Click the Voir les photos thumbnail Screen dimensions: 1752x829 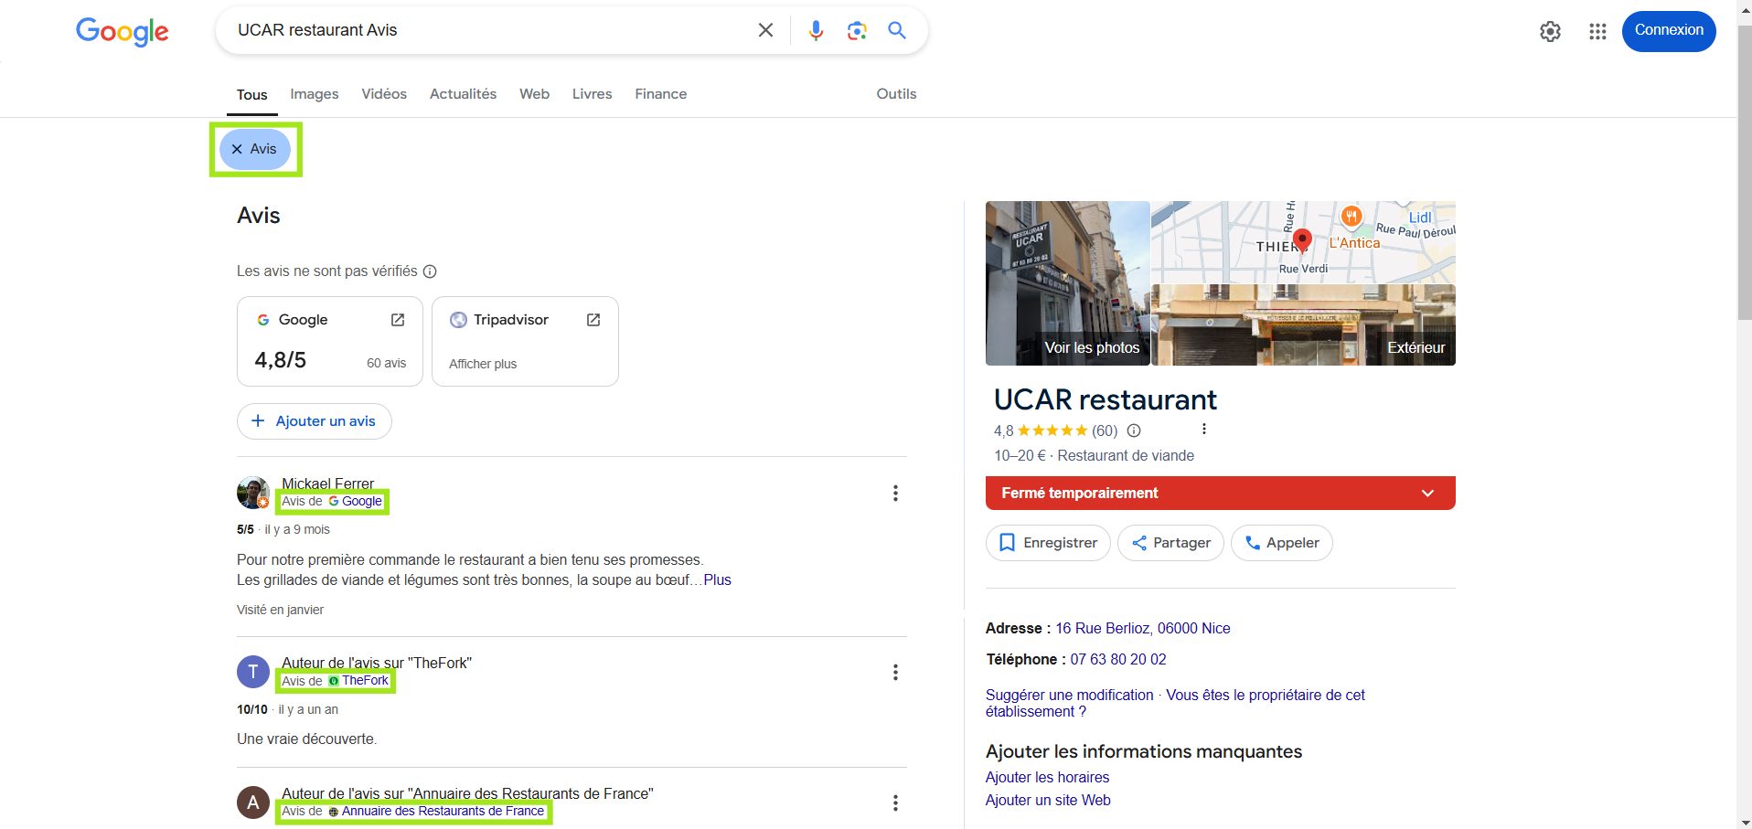(x=1068, y=283)
